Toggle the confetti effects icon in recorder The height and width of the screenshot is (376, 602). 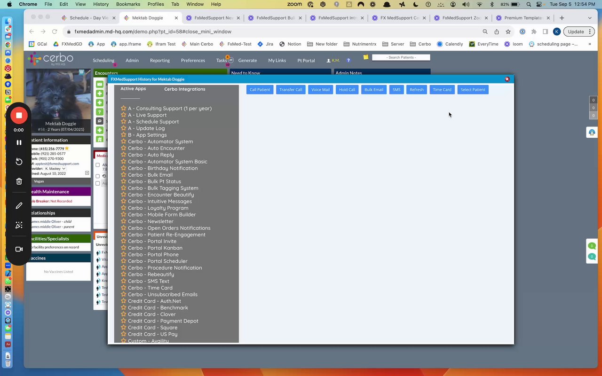pyautogui.click(x=19, y=225)
